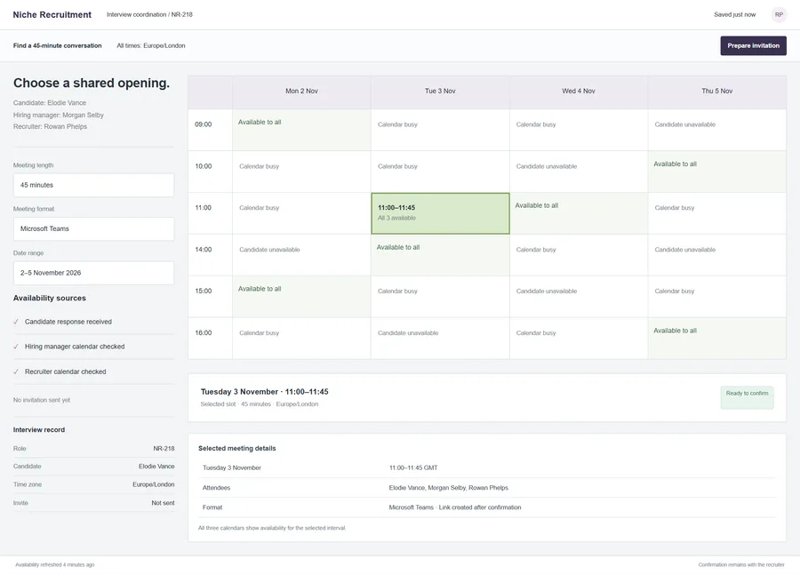
Task: Open the Meeting format field showing Microsoft Teams
Action: (x=94, y=229)
